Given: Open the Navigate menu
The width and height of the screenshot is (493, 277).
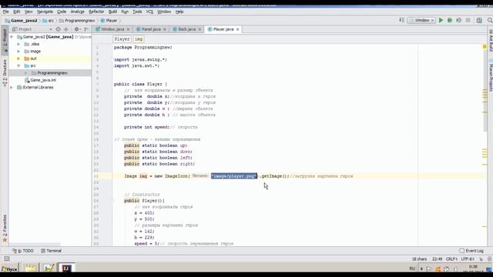Looking at the screenshot, I should pos(45,12).
